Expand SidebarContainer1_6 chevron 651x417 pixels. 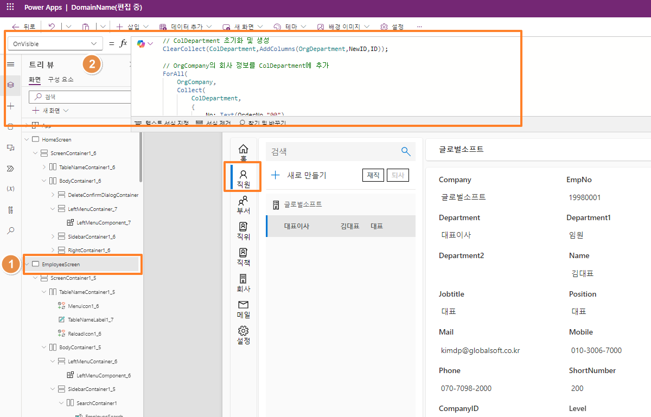pyautogui.click(x=53, y=236)
